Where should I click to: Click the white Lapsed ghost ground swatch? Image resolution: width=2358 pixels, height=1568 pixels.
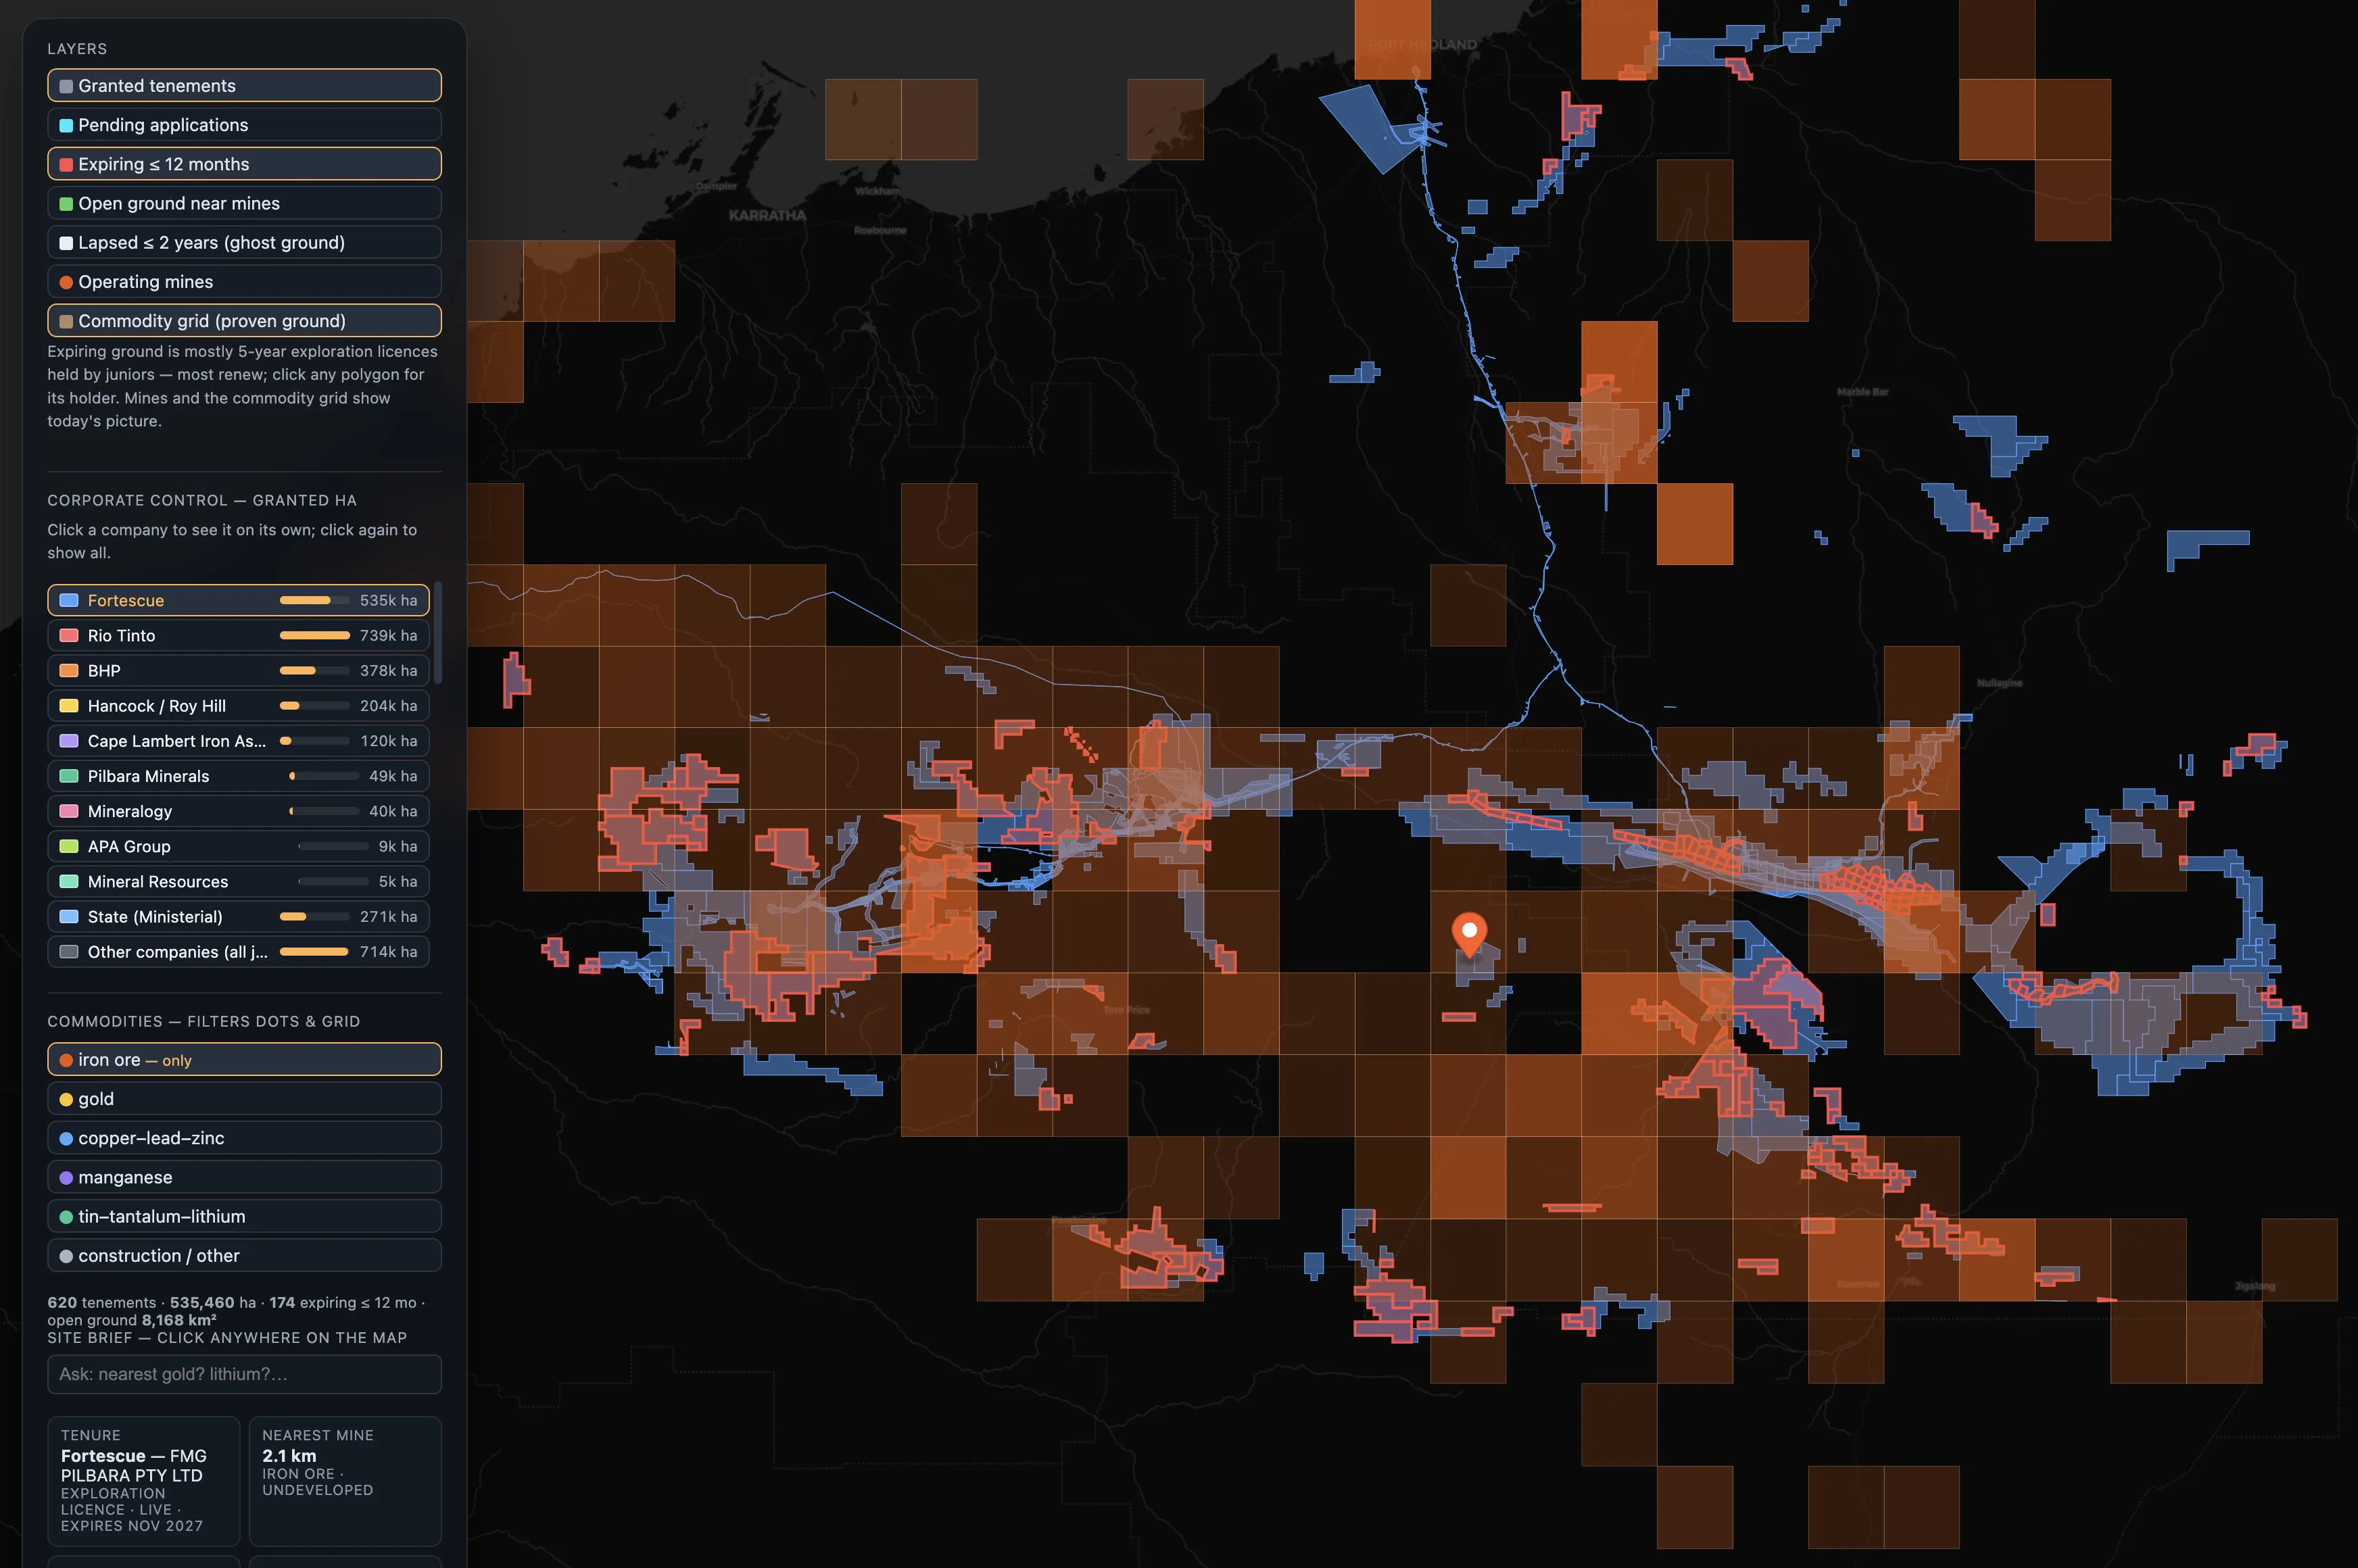click(x=66, y=242)
